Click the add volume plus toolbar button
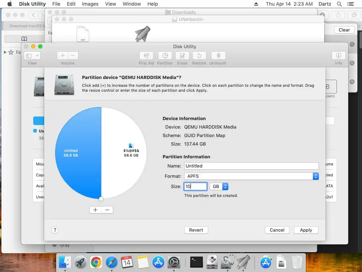The height and width of the screenshot is (272, 362). click(x=63, y=56)
